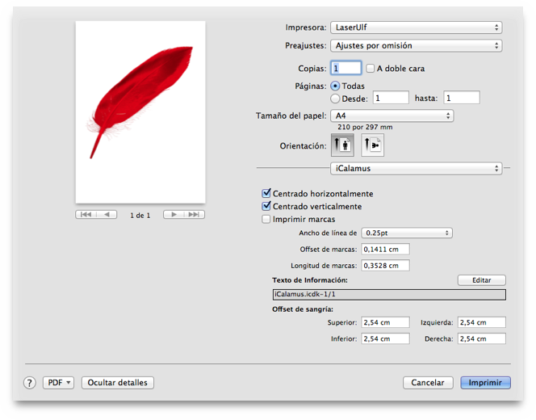The height and width of the screenshot is (420, 536).
Task: Click the red feather page preview
Action: (140, 112)
